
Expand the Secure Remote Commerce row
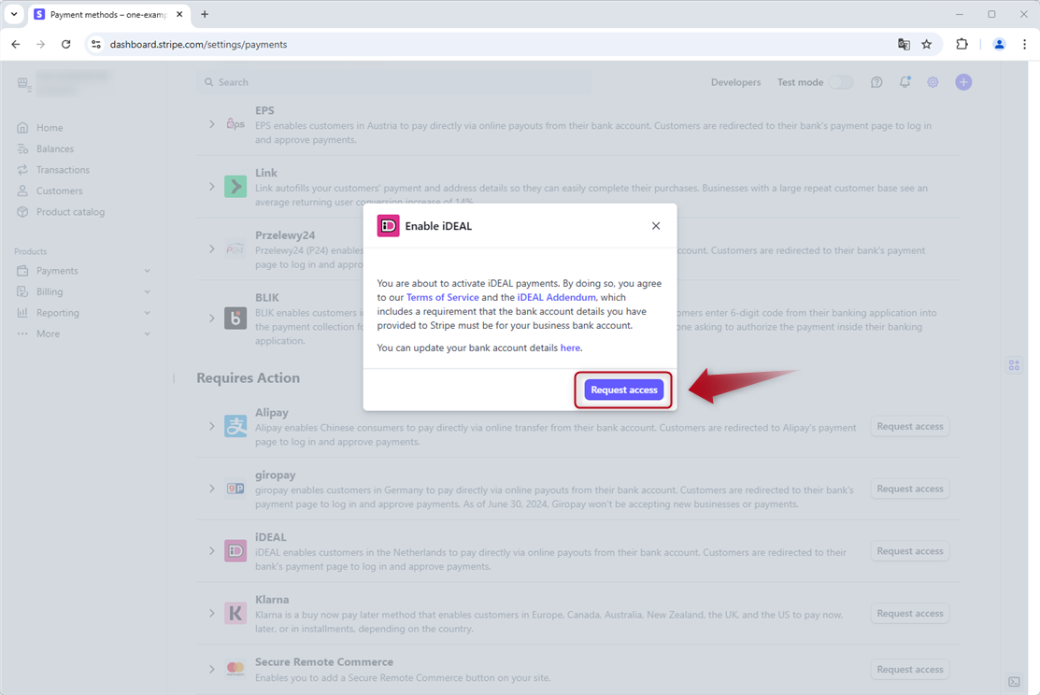211,669
